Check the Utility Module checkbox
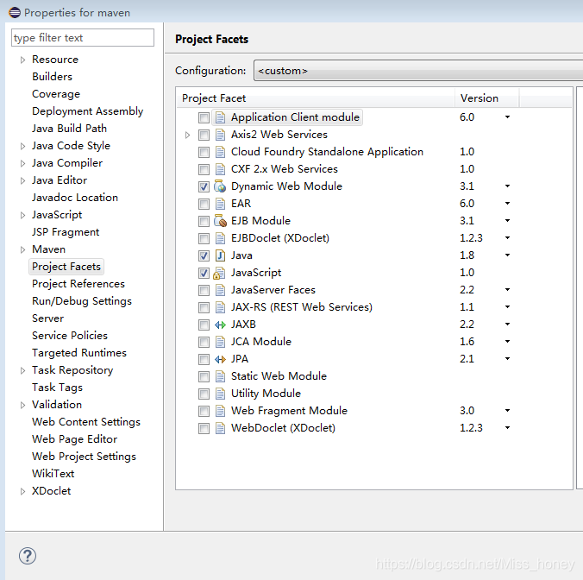583x580 pixels. 204,394
